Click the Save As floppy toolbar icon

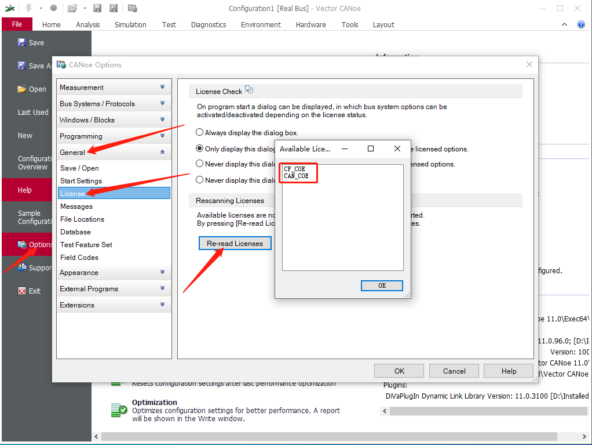pos(114,8)
